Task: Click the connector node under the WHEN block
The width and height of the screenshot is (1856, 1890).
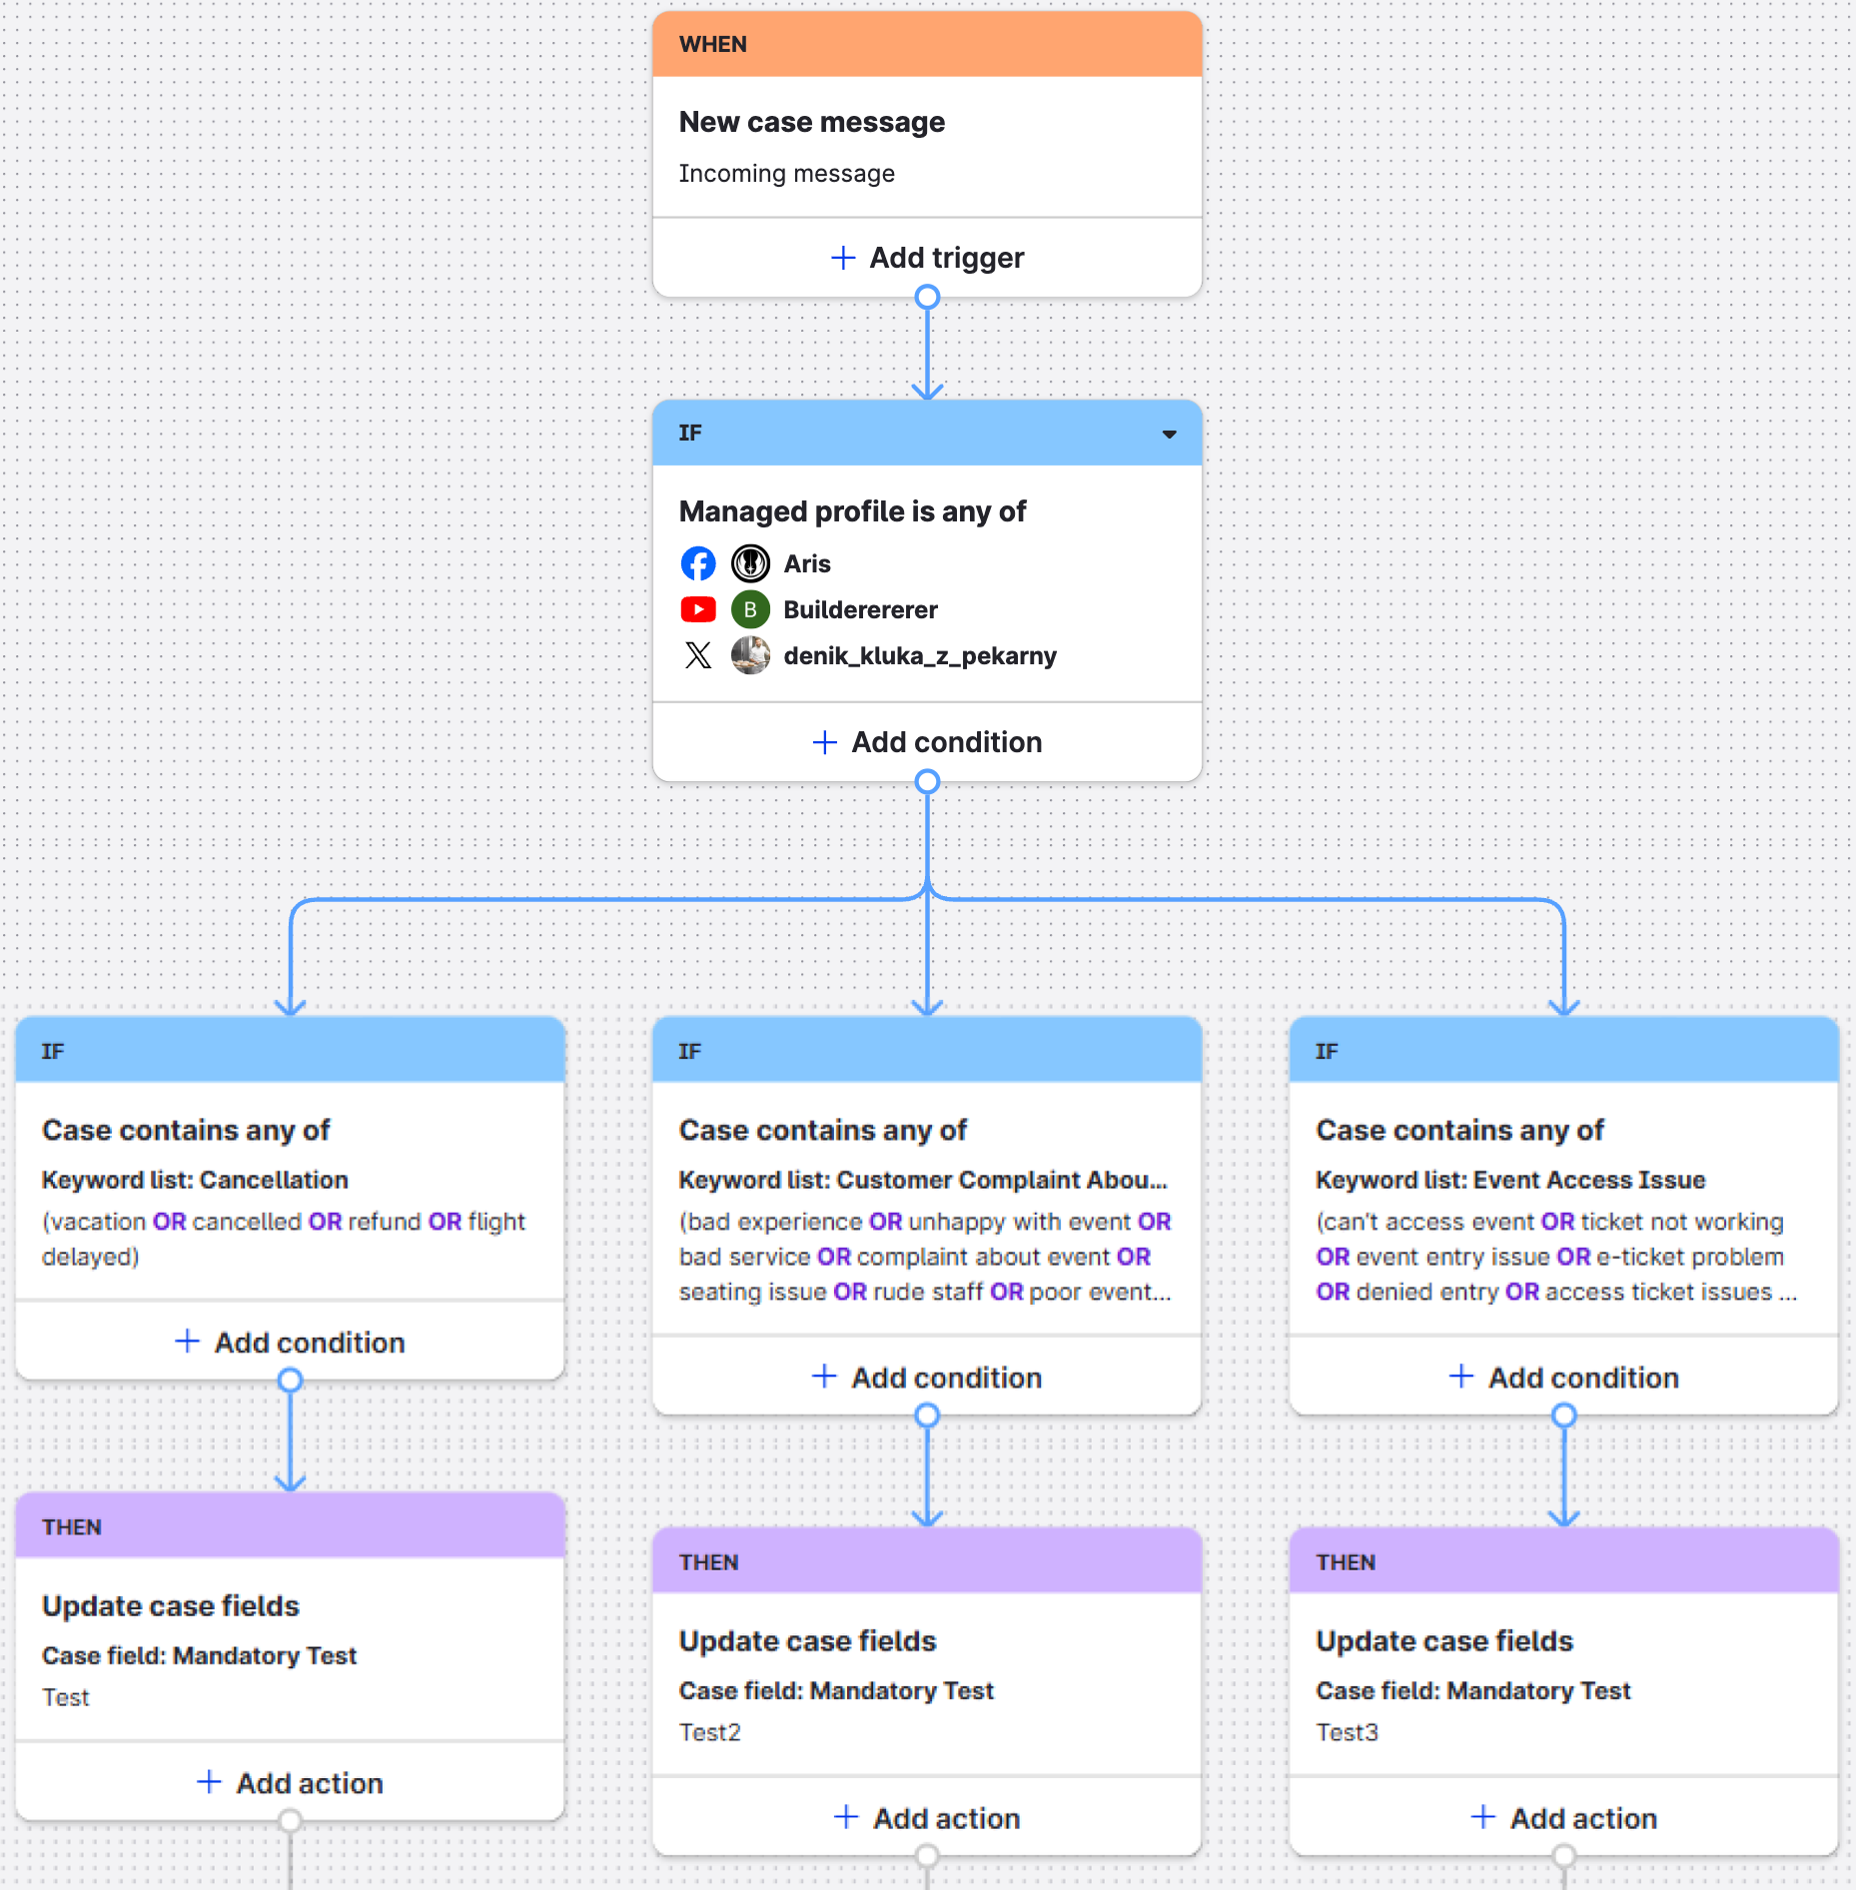Action: 927,298
